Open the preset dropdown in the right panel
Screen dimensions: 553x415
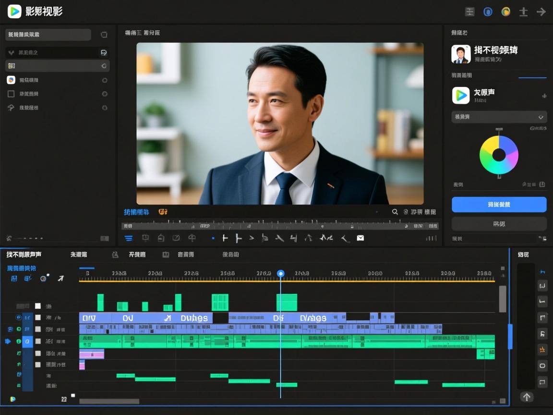tap(499, 117)
